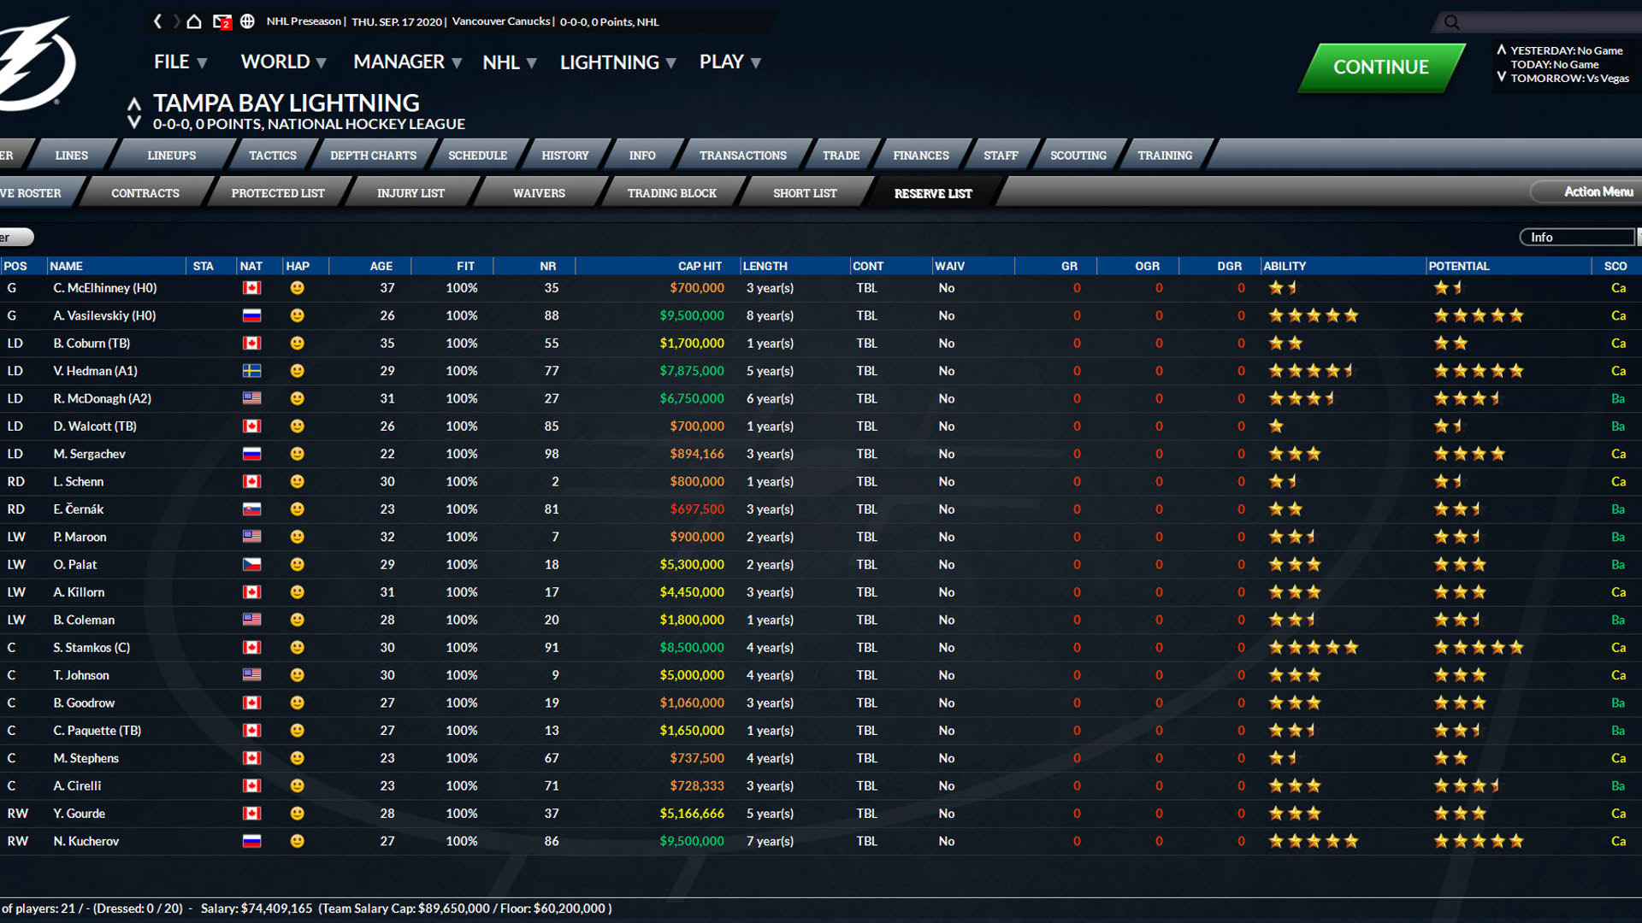Viewport: 1642px width, 923px height.
Task: Open the Info view dropdown
Action: (x=1576, y=237)
